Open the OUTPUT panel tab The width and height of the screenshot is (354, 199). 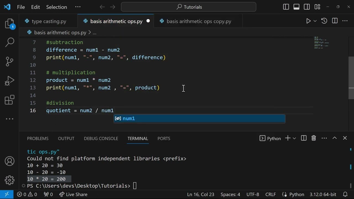[66, 138]
